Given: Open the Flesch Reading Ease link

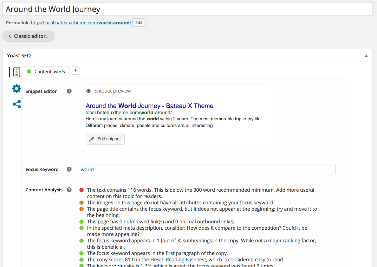Looking at the screenshot, I should coord(173,260).
